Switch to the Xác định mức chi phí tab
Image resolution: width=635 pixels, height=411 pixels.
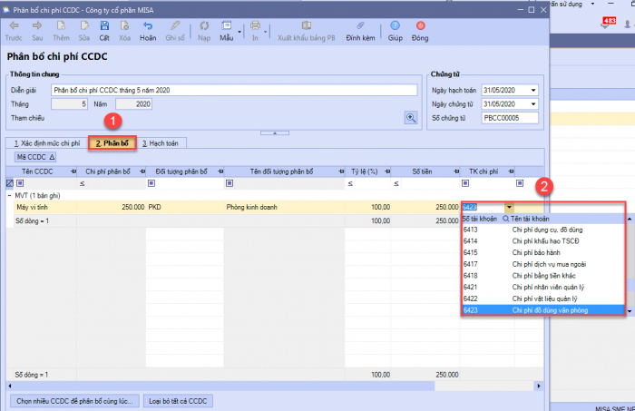coord(45,143)
